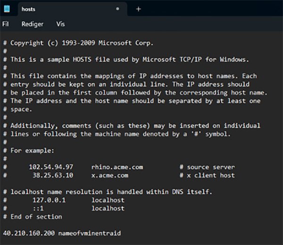Open the Rediger menu
This screenshot has width=283, height=245.
click(x=33, y=24)
